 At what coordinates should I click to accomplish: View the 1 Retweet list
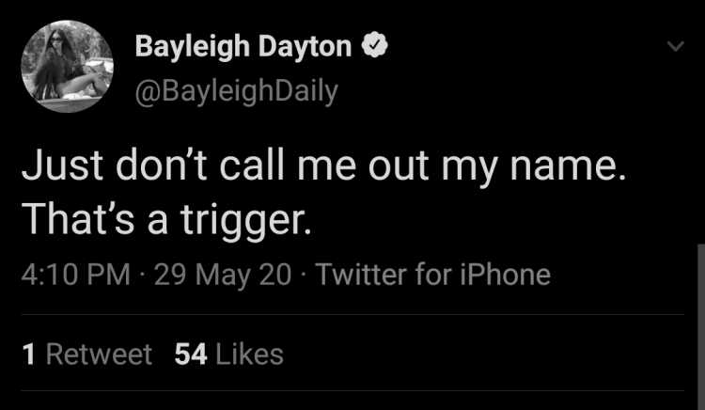[x=87, y=355]
